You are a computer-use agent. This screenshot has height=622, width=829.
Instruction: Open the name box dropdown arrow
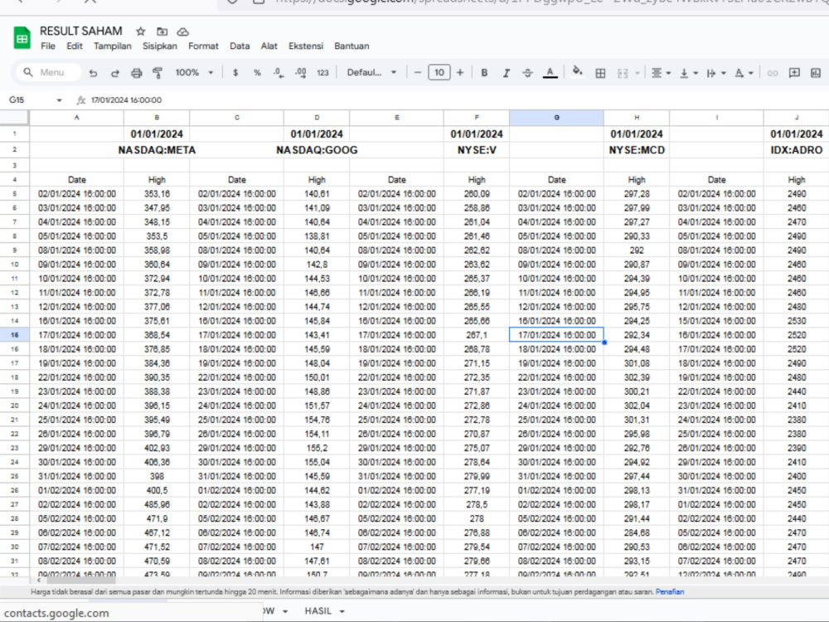tap(59, 100)
